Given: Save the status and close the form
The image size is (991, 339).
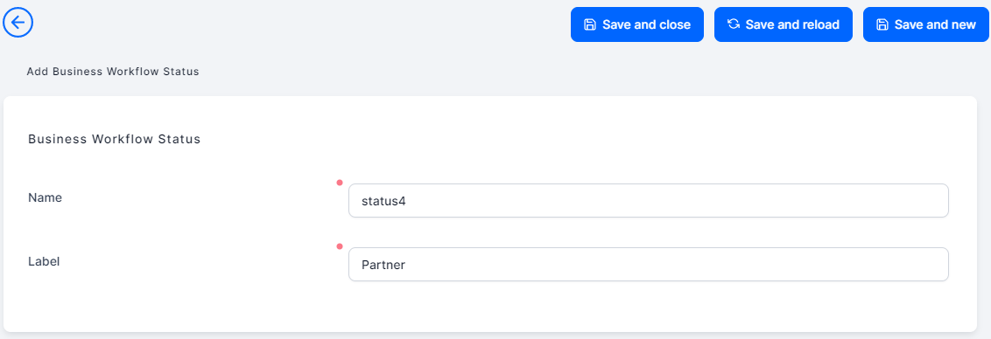Looking at the screenshot, I should [637, 24].
